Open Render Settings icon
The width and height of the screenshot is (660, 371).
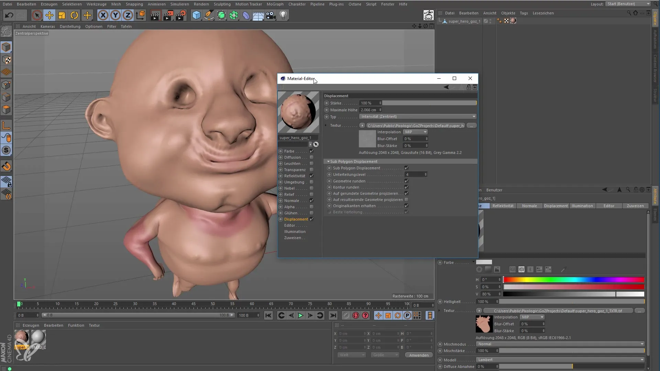[x=181, y=15]
